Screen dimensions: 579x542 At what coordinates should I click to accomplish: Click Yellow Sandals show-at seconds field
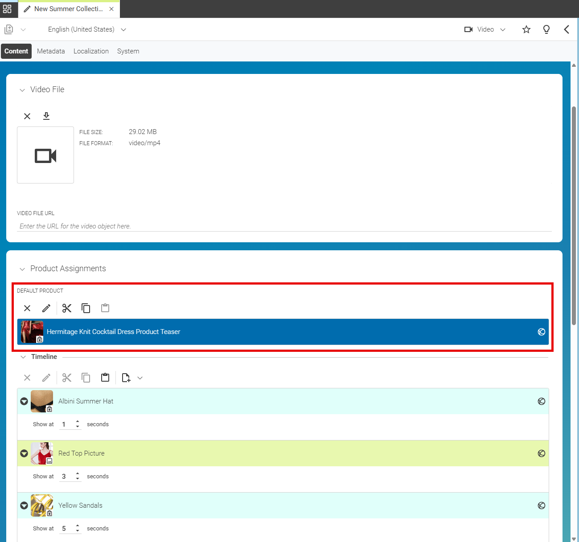(x=67, y=529)
